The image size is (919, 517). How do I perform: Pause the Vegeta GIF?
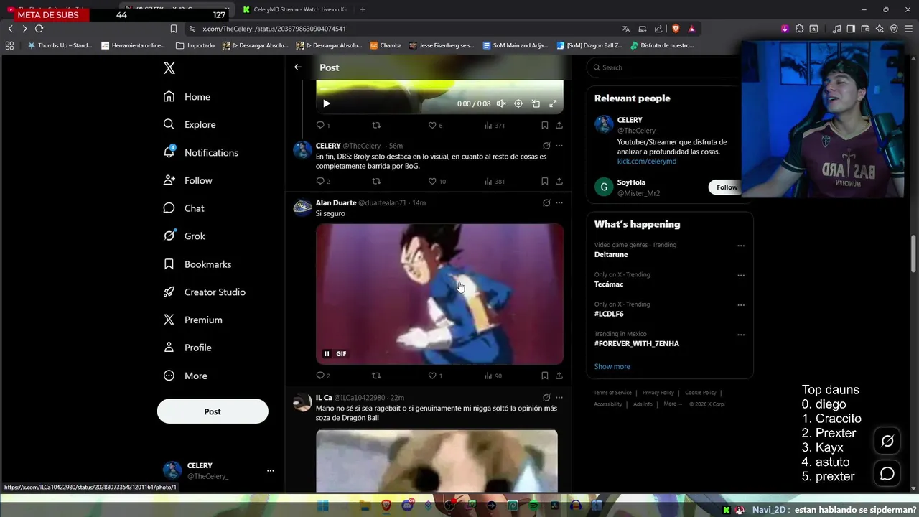pos(327,353)
